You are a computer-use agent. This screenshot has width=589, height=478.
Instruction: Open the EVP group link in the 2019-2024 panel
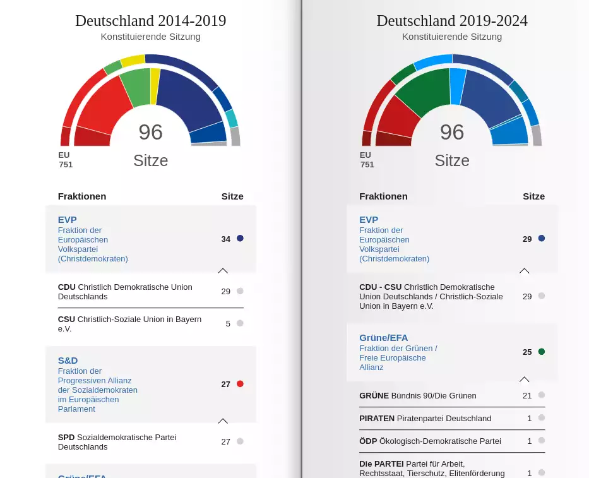(394, 239)
